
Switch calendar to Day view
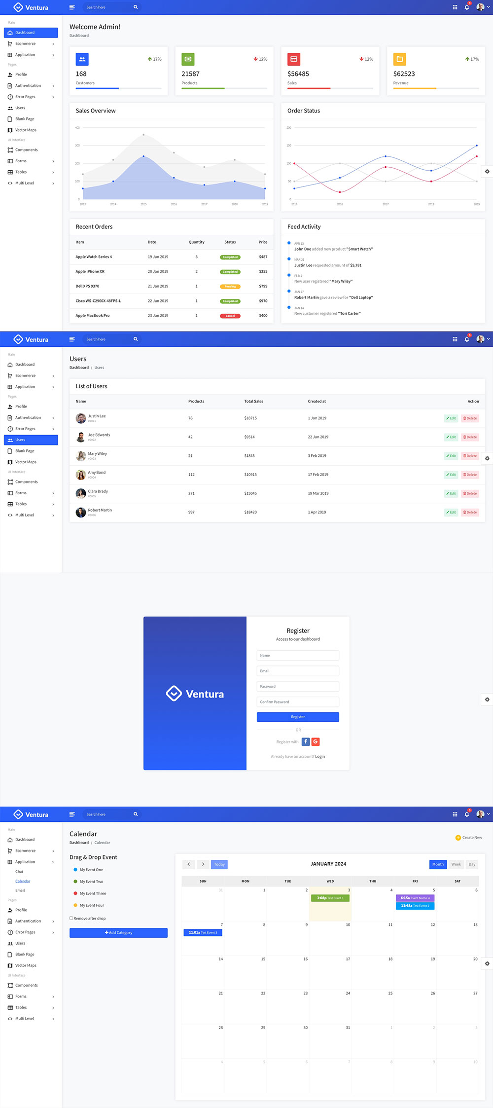(x=472, y=864)
